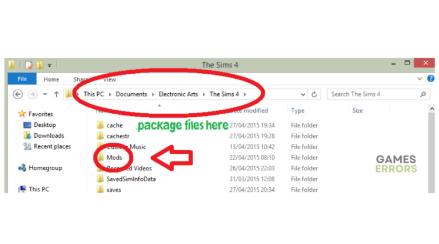Click the Search The Sims 4 field
Image resolution: width=439 pixels, height=244 pixels.
[x=378, y=94]
